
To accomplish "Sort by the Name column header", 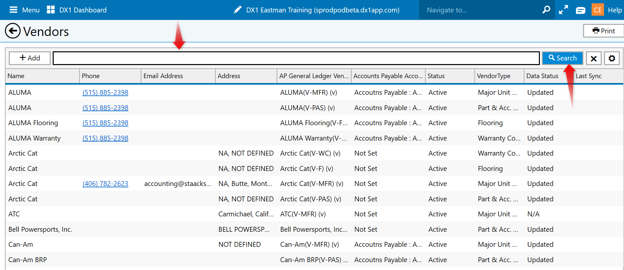I will (42, 76).
